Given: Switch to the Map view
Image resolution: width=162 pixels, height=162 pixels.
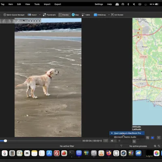Looking at the screenshot, I should pyautogui.click(x=75, y=15).
